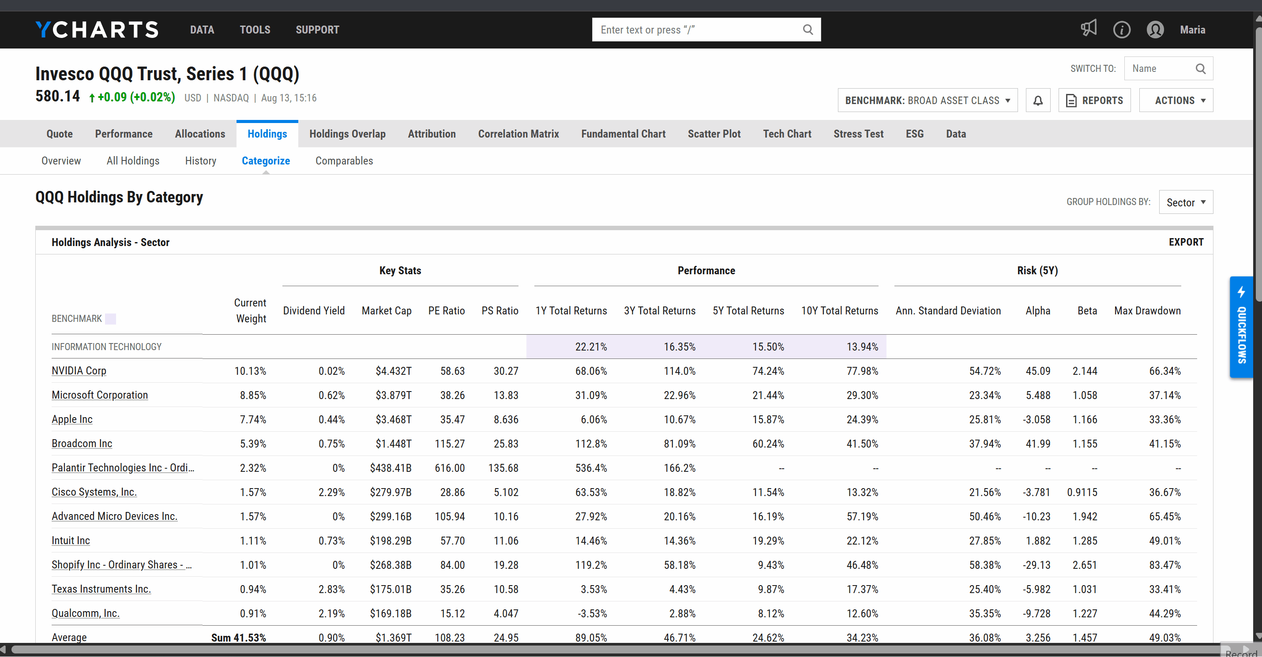
Task: Click the user profile avatar icon
Action: [x=1155, y=30]
